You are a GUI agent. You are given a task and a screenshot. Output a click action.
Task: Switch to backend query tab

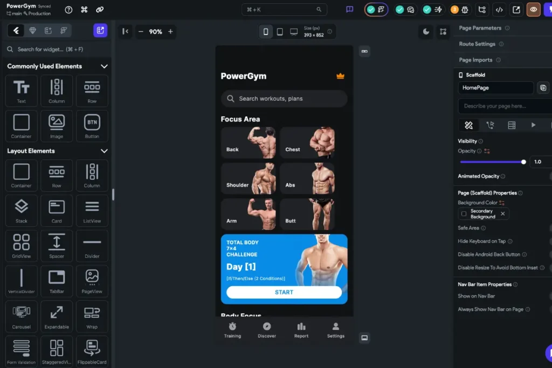[512, 125]
